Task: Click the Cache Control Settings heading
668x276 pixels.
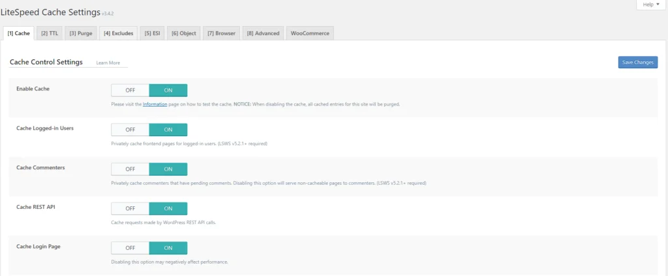Action: 46,62
